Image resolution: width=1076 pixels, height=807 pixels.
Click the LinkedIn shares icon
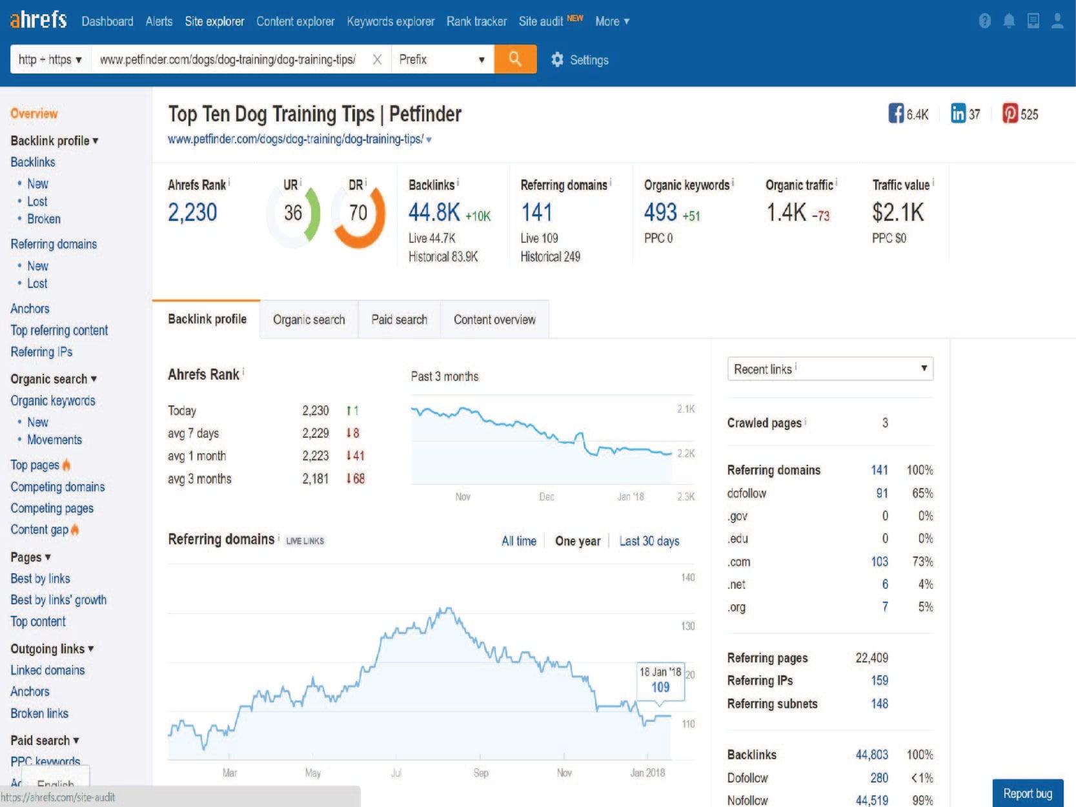958,114
